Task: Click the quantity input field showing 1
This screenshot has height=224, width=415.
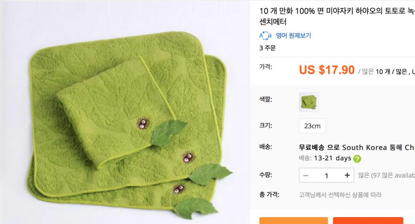Action: pos(327,175)
